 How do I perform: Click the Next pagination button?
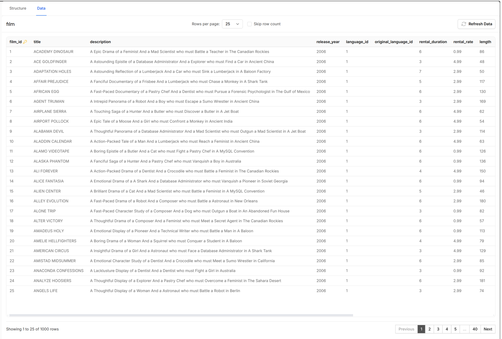point(488,329)
